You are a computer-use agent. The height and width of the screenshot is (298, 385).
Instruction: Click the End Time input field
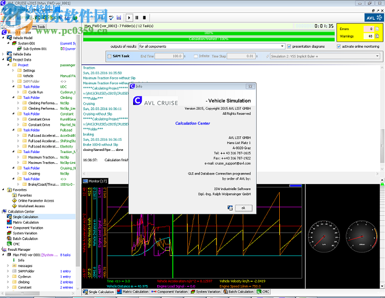pos(170,56)
